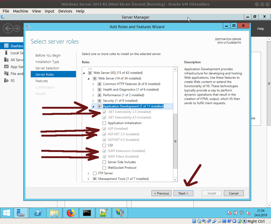Open File Explorer from the taskbar
The width and height of the screenshot is (271, 224).
pyautogui.click(x=54, y=213)
